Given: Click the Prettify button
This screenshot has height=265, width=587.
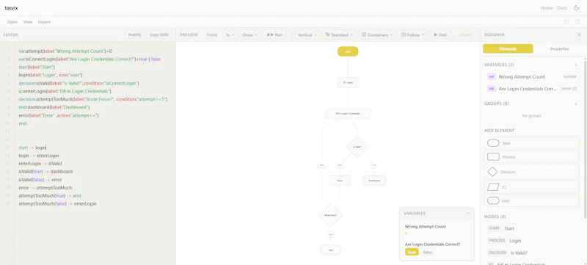Looking at the screenshot, I should pos(135,35).
